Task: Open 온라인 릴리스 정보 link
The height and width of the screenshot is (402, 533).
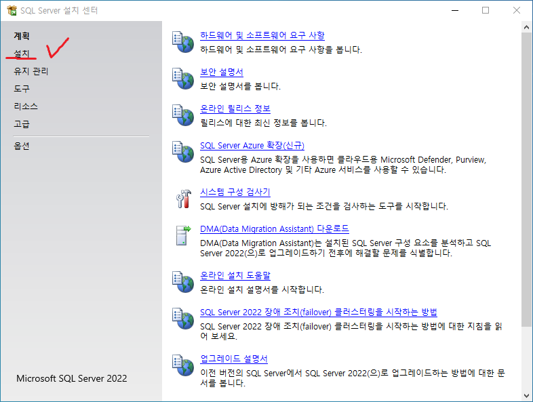Action: tap(235, 108)
